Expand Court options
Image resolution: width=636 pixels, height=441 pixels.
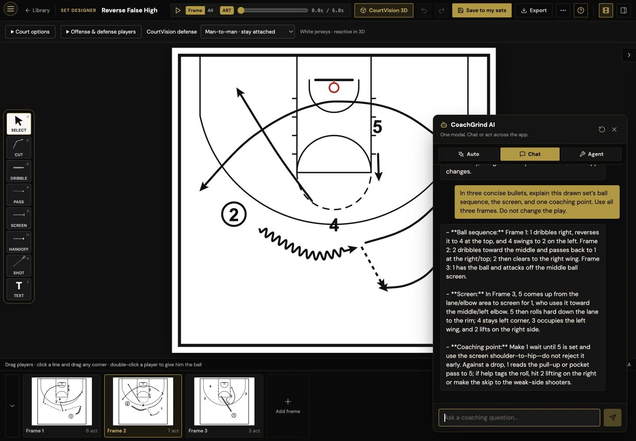coord(30,32)
